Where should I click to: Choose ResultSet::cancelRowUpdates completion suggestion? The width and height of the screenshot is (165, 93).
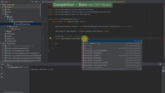coord(112,51)
